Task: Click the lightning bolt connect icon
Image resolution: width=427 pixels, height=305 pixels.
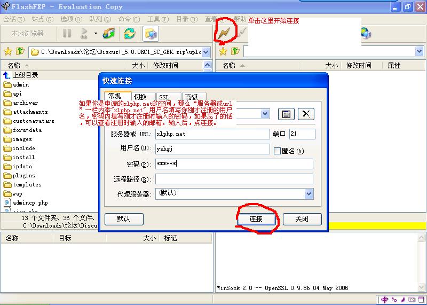Action: point(224,33)
